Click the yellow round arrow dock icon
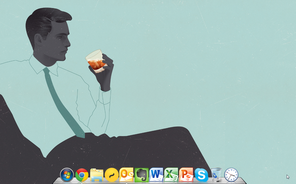The height and width of the screenshot is (184, 296). pyautogui.click(x=111, y=175)
